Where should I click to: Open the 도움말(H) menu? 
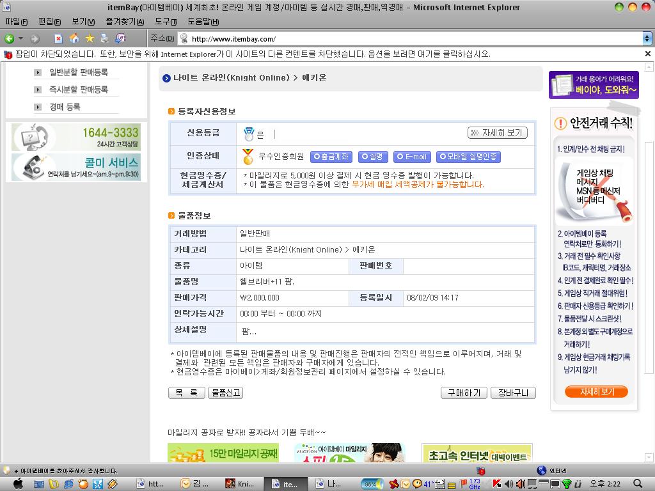point(203,21)
